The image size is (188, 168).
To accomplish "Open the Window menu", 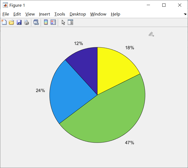I will 98,14.
